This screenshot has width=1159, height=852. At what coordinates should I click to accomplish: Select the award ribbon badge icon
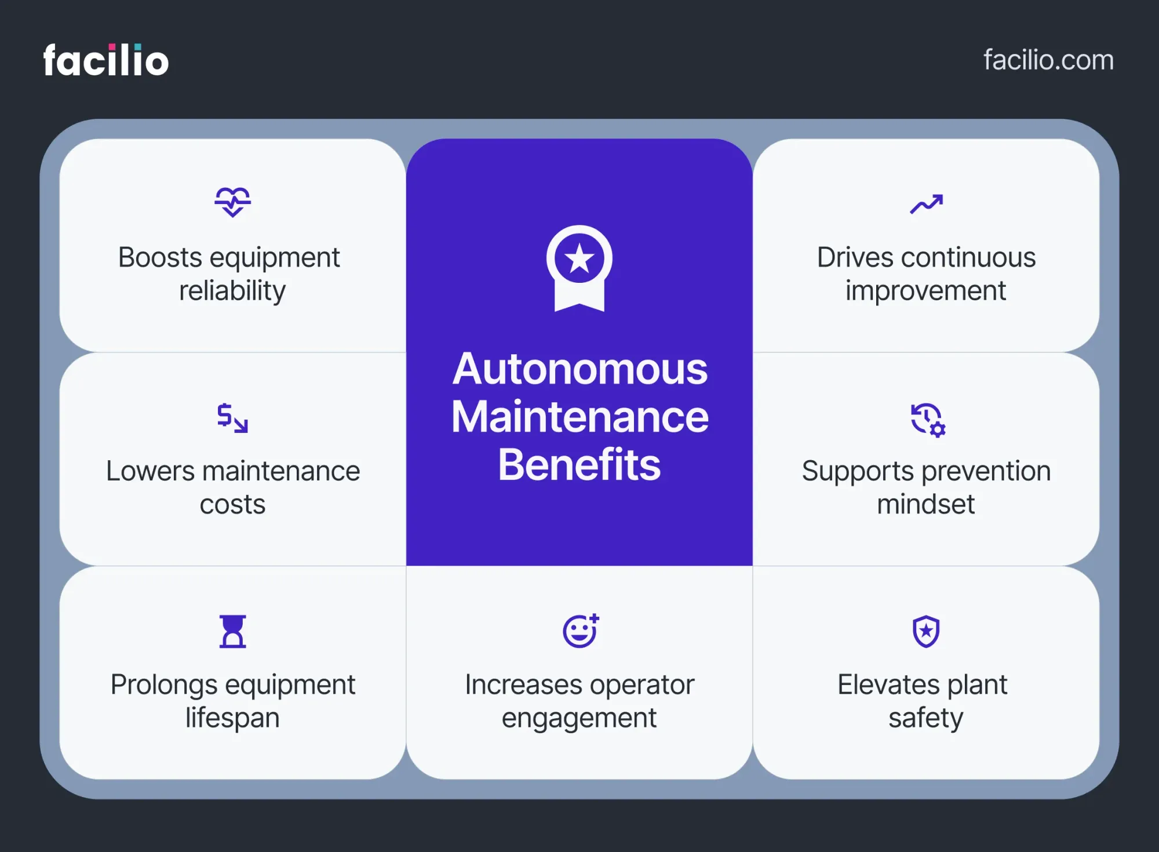579,267
